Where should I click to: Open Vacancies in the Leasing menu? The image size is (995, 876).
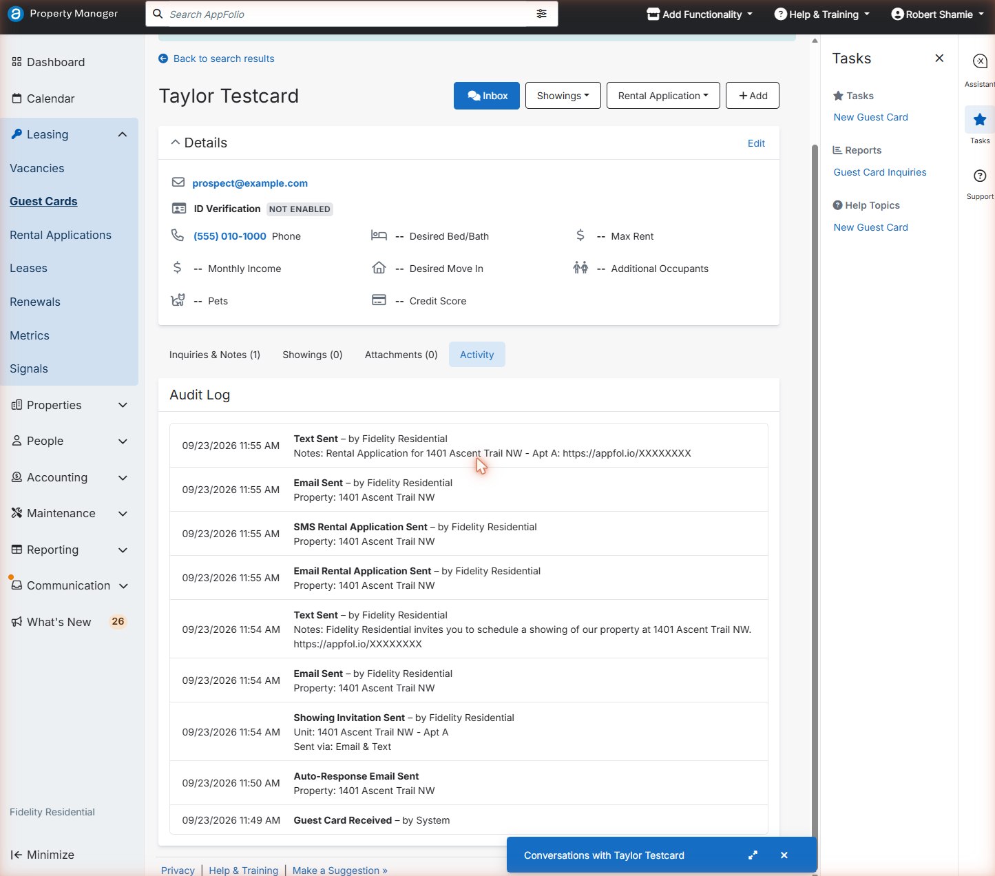click(x=37, y=168)
